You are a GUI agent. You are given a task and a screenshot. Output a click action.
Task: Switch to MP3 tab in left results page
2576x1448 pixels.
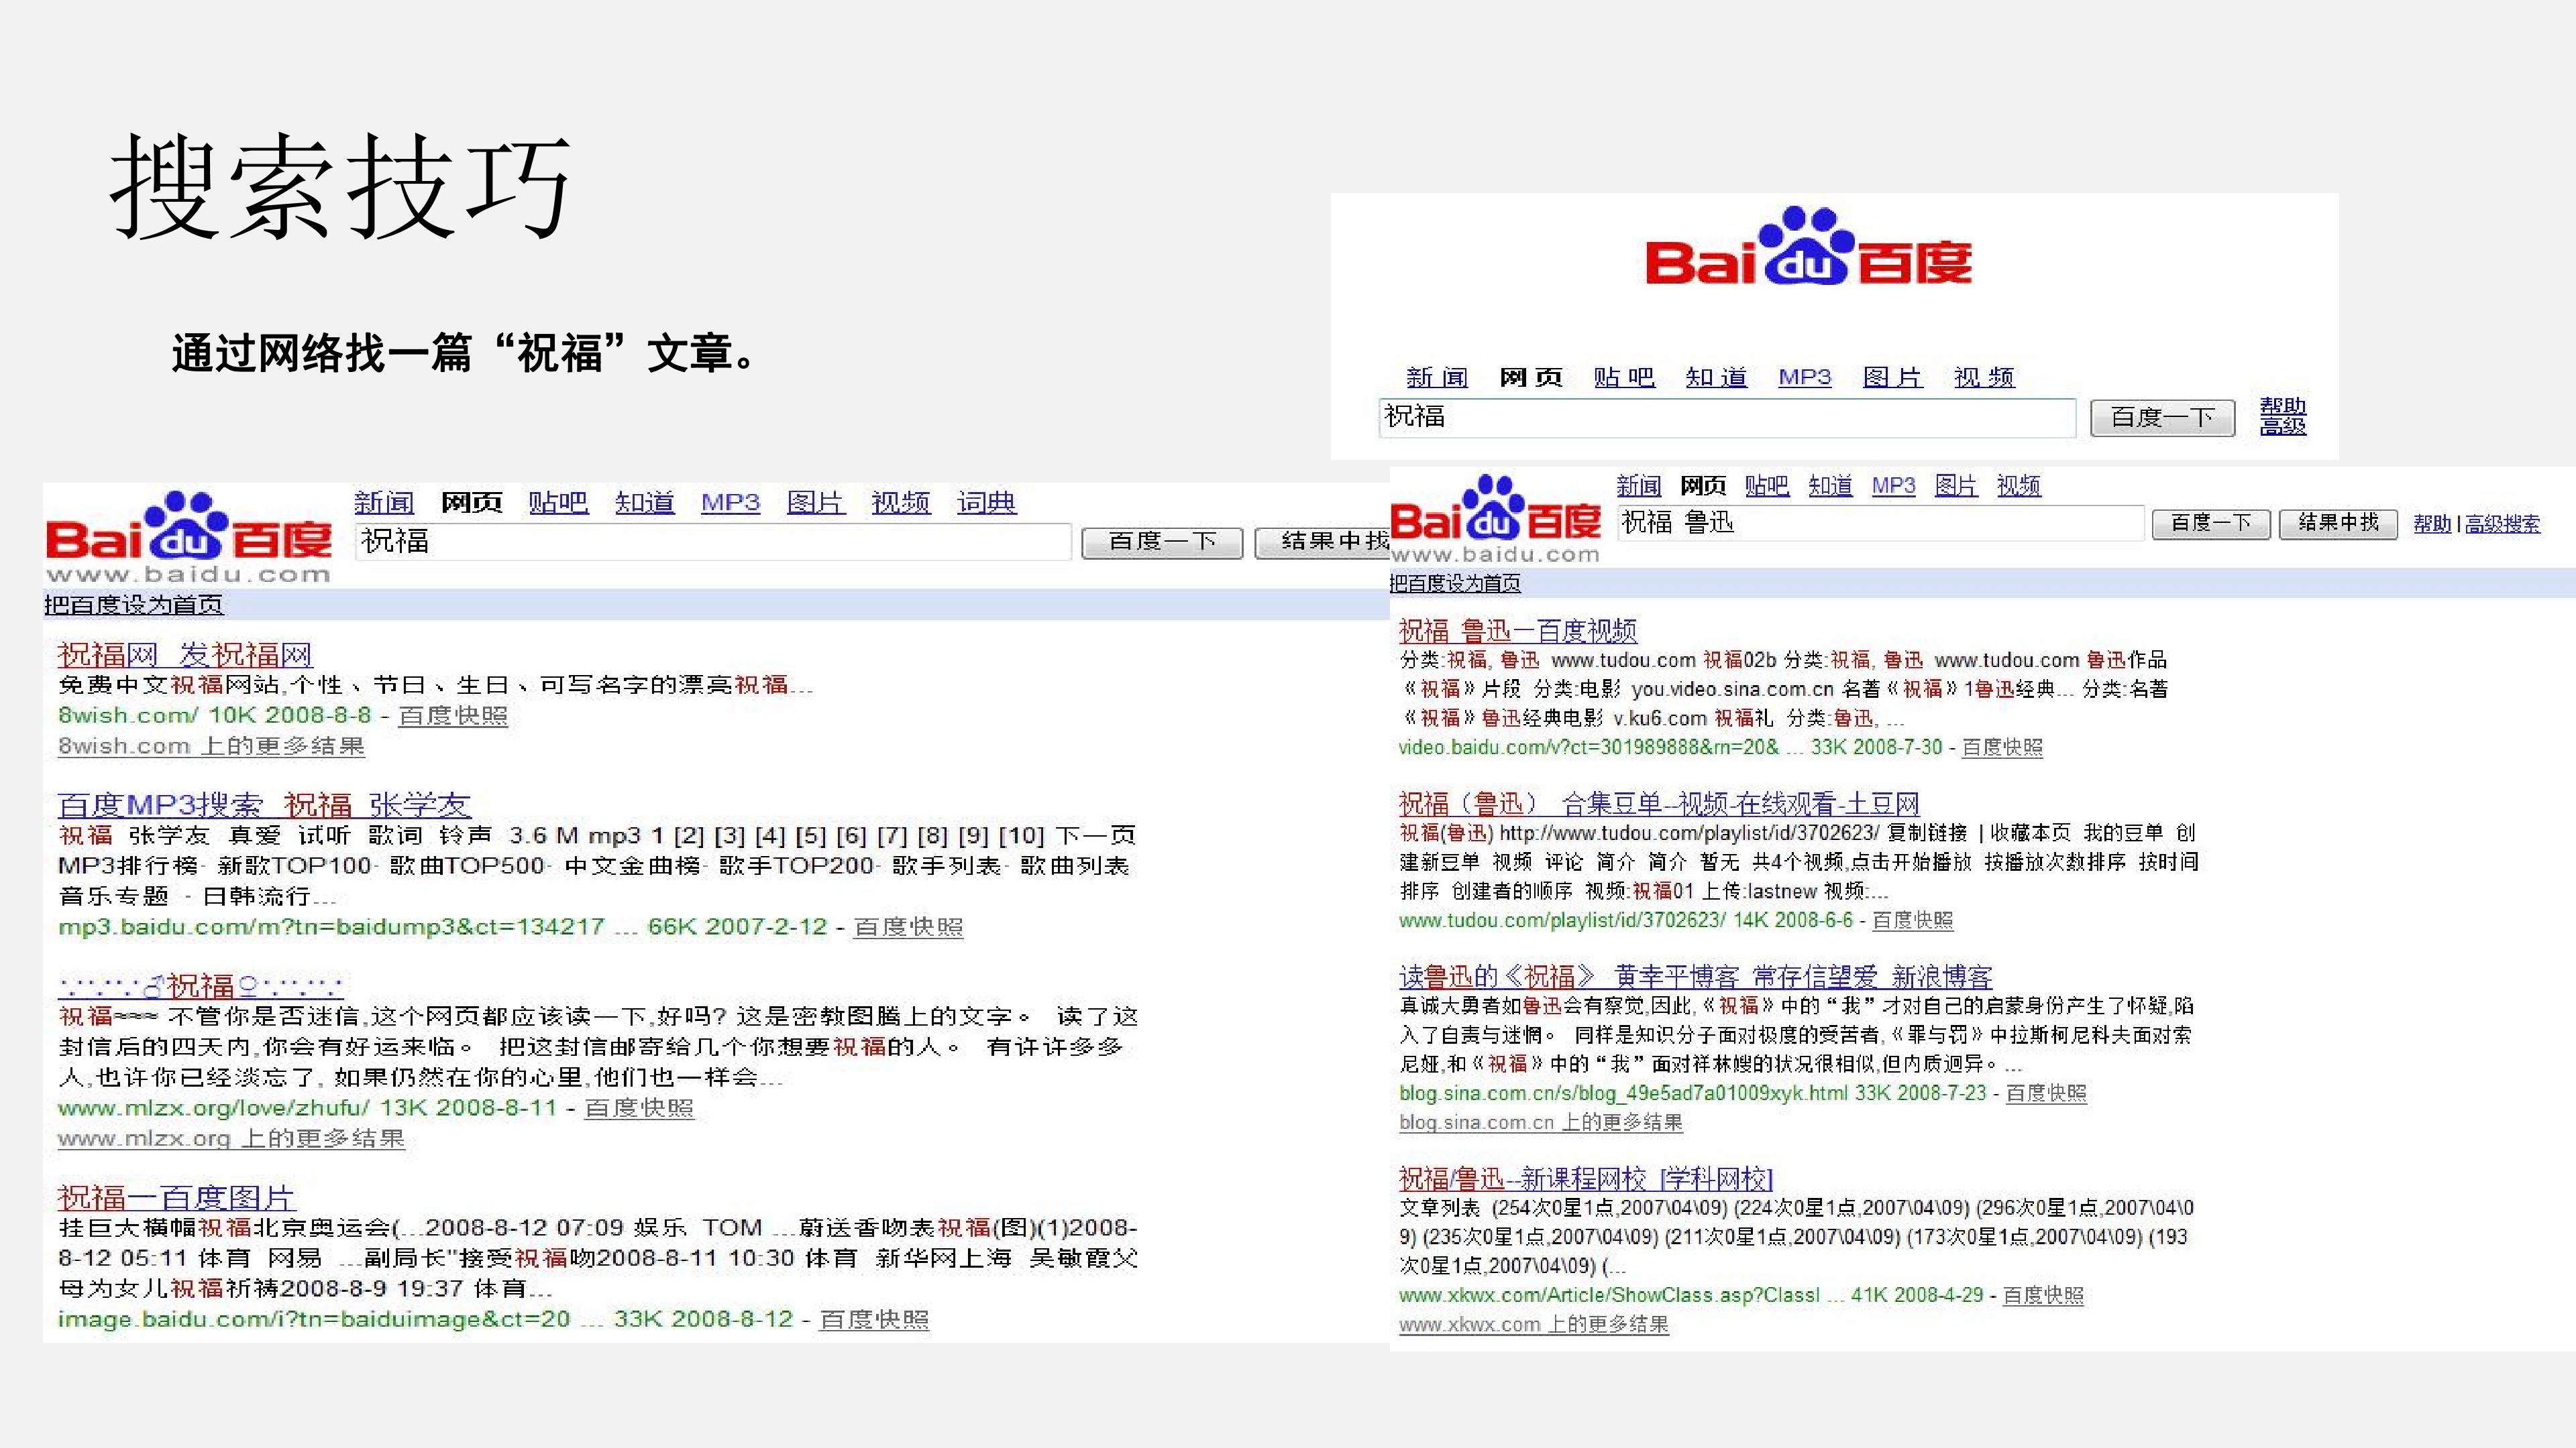pos(730,501)
